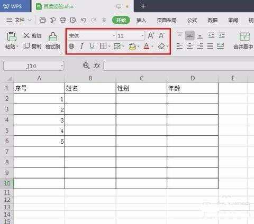Image resolution: width=254 pixels, height=224 pixels.
Task: Click the Paste clipboard icon
Action: (12, 36)
